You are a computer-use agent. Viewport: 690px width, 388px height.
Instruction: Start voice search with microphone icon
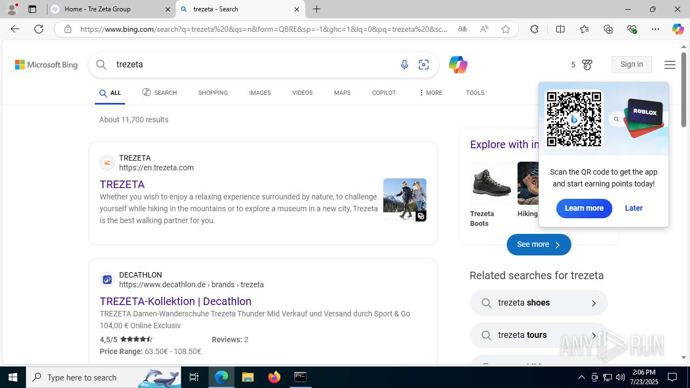tap(404, 65)
